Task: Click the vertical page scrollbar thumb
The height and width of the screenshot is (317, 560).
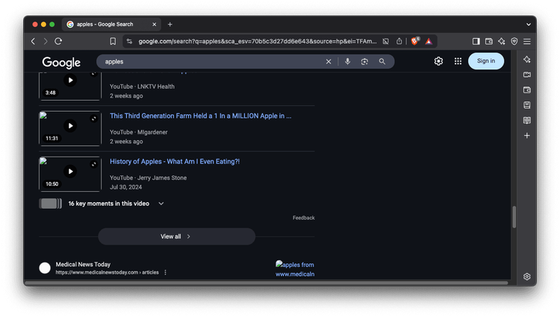Action: (514, 217)
